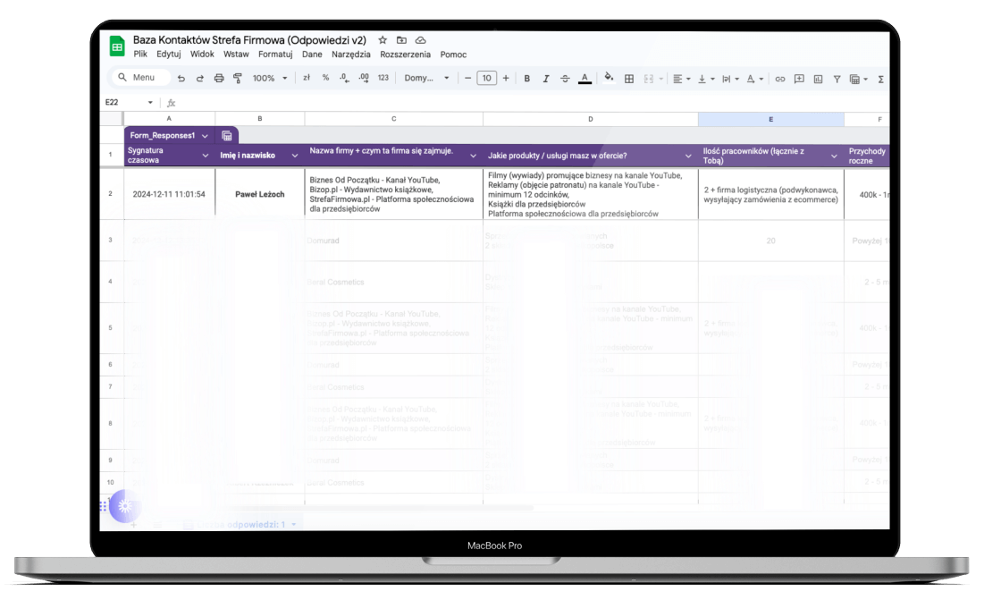The width and height of the screenshot is (984, 600).
Task: Toggle italic formatting
Action: [x=546, y=79]
